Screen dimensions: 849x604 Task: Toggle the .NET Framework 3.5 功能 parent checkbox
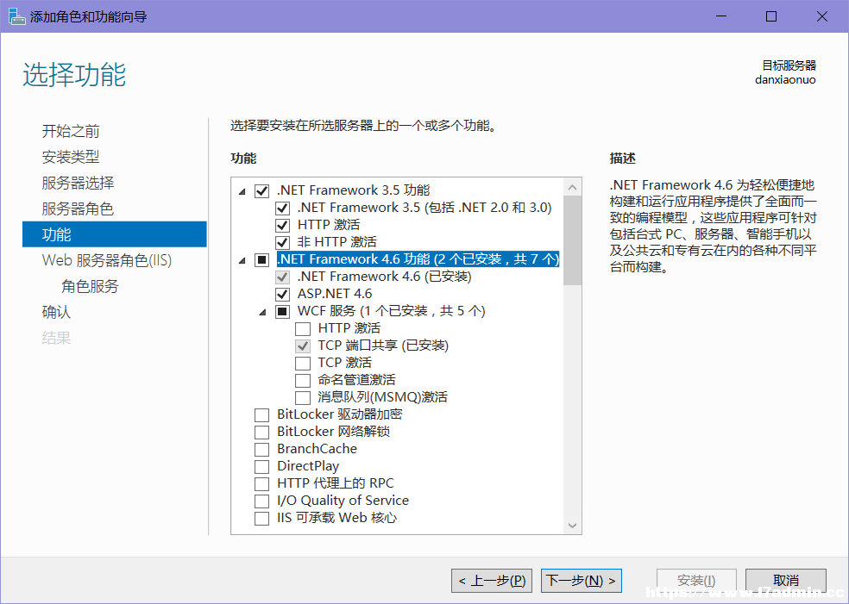pos(262,191)
